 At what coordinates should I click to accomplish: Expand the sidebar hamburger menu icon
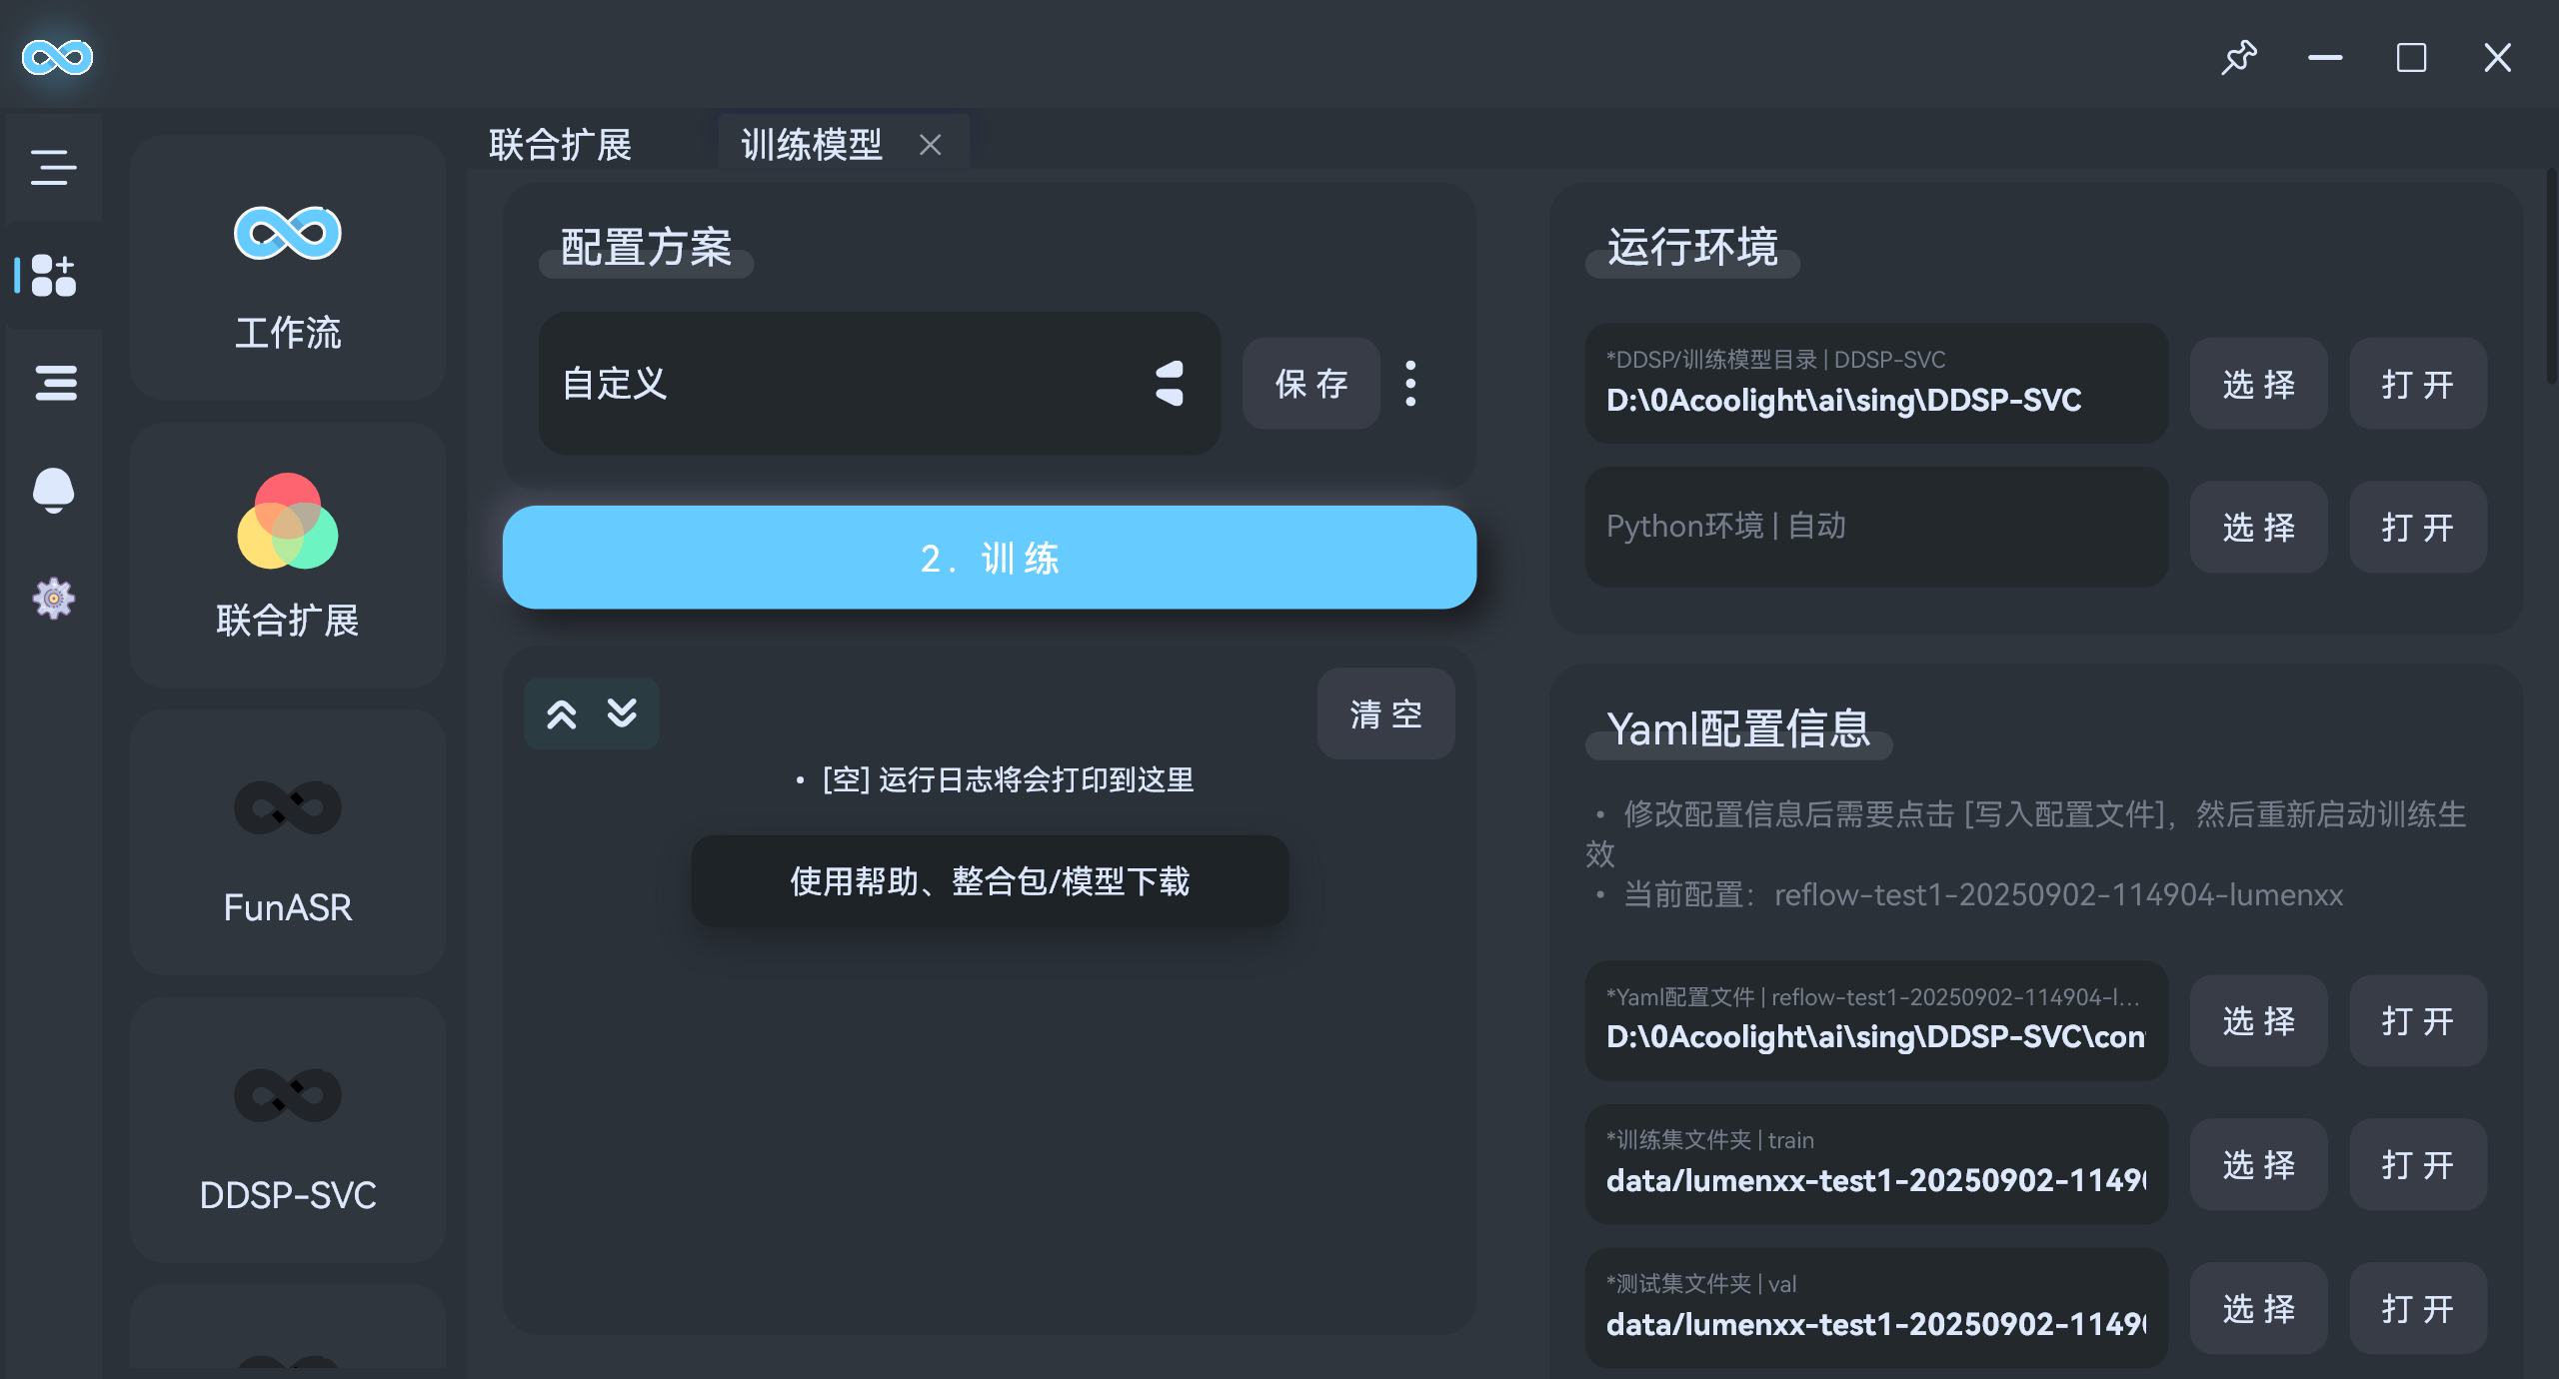pos(54,167)
